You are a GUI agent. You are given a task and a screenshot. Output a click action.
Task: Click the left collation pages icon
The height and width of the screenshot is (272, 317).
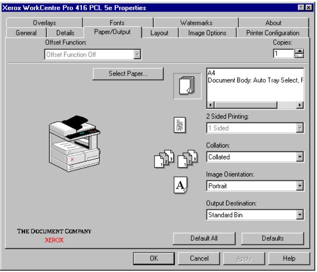coord(164,159)
